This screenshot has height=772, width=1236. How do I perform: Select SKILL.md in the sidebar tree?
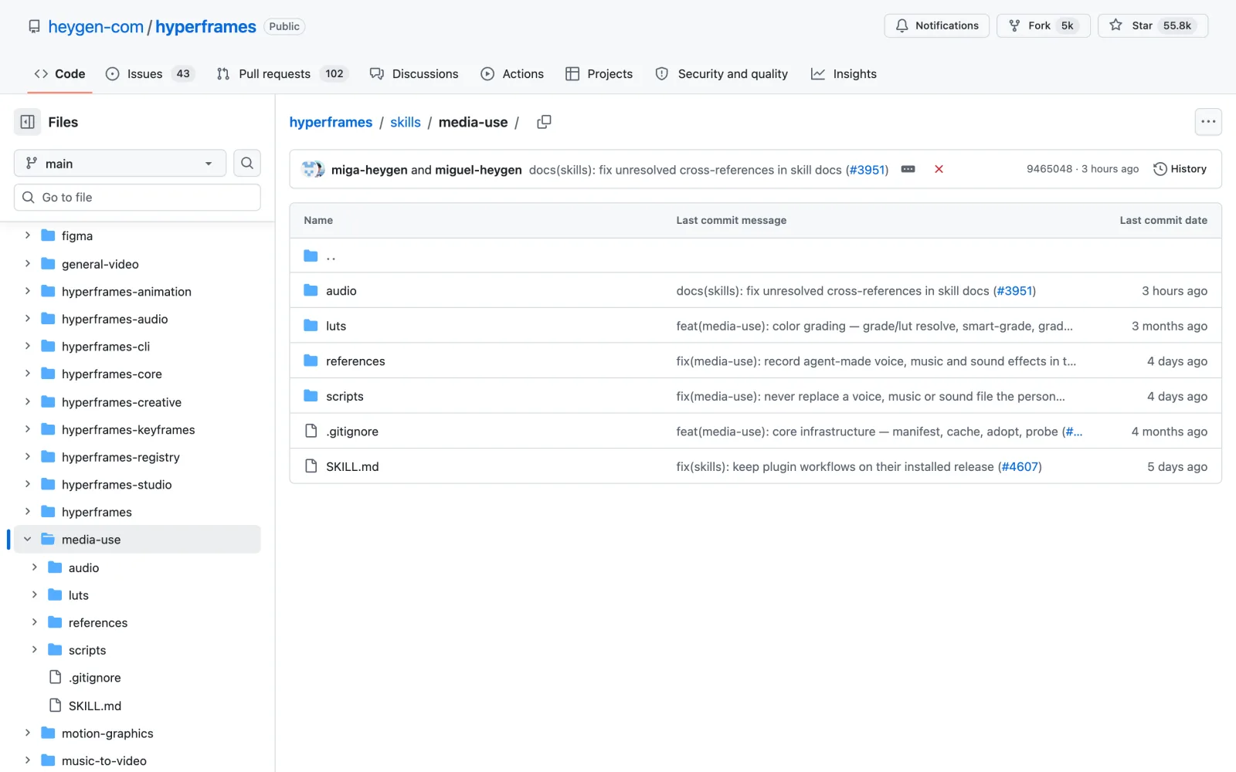(x=95, y=706)
